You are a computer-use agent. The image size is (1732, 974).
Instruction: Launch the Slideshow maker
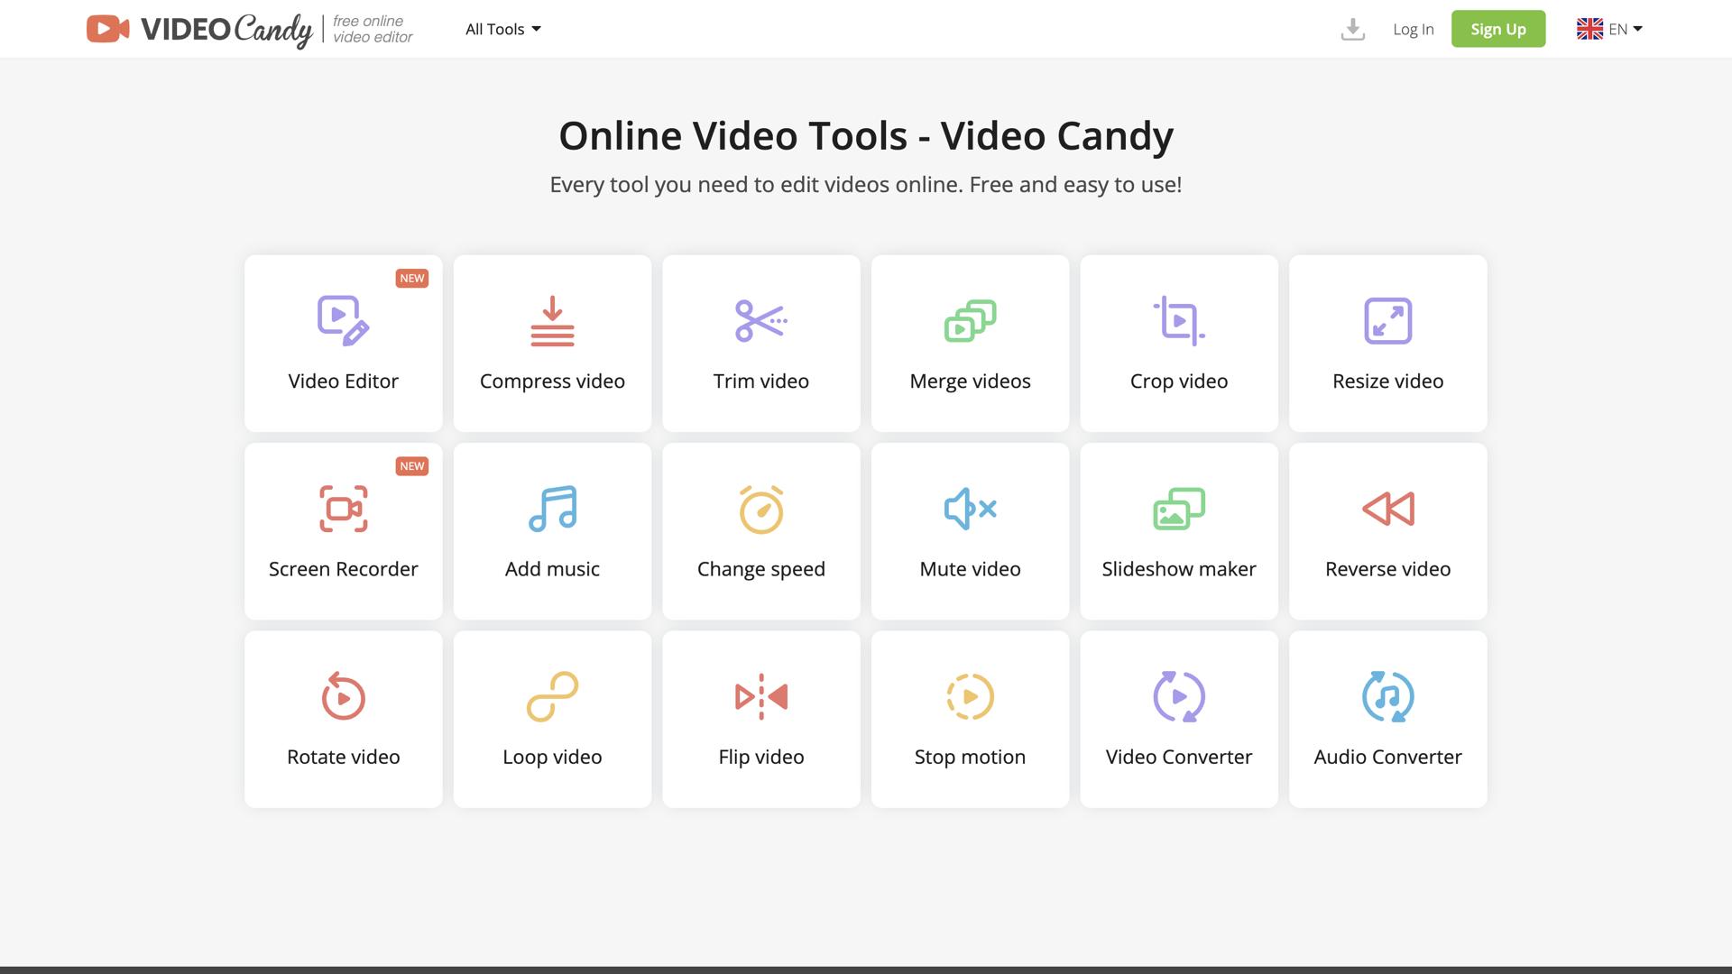(1178, 531)
